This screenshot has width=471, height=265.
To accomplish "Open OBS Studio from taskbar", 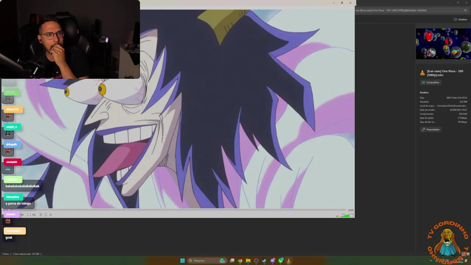I will tap(256, 261).
